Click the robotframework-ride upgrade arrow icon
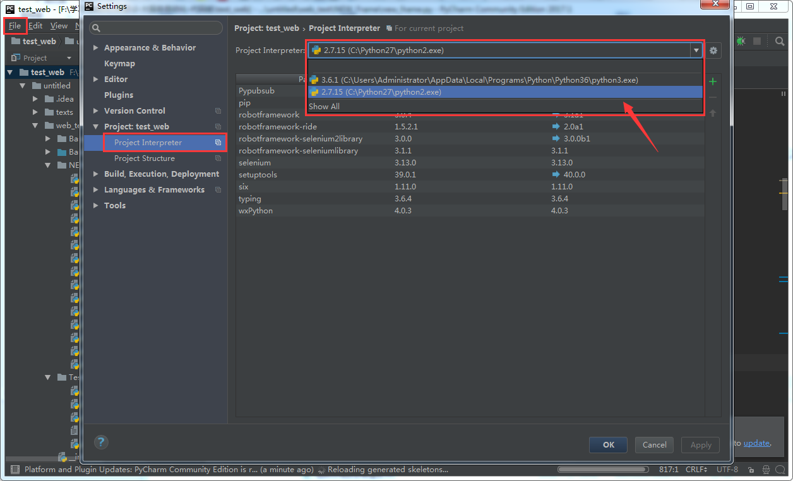793x481 pixels. coord(556,127)
